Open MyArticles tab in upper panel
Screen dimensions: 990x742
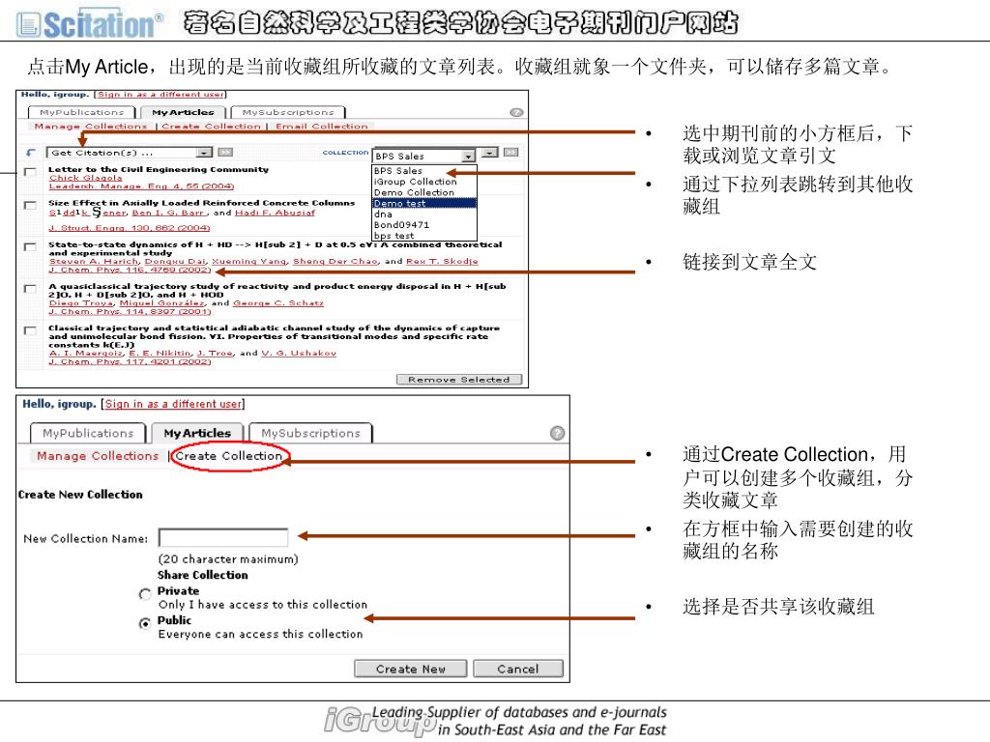(x=183, y=112)
